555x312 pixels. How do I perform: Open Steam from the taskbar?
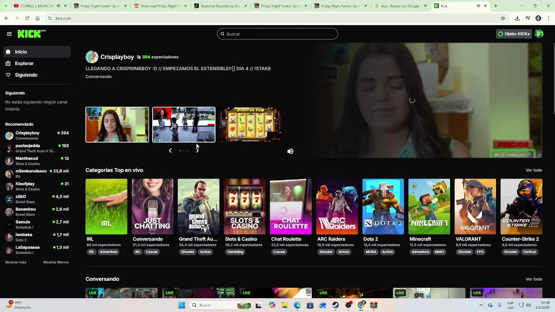point(336,305)
